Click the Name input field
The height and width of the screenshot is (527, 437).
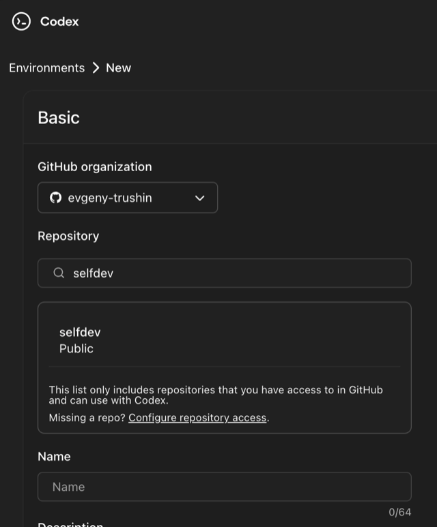tap(225, 487)
